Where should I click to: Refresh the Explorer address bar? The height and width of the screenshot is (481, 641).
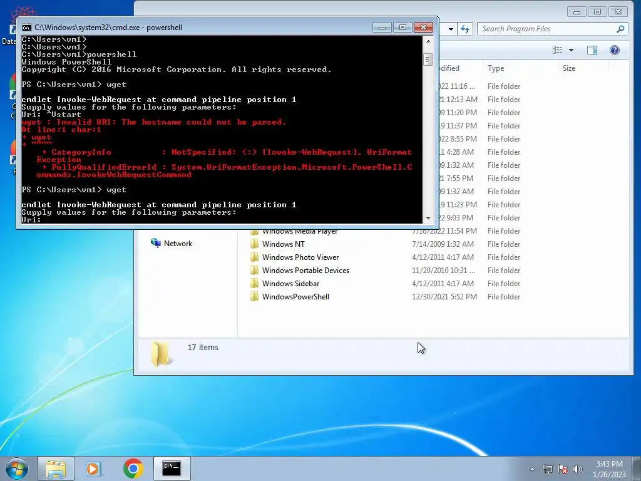coord(465,29)
